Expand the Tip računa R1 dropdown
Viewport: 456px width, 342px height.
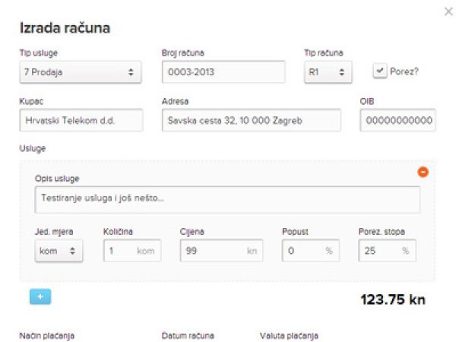[x=328, y=72]
